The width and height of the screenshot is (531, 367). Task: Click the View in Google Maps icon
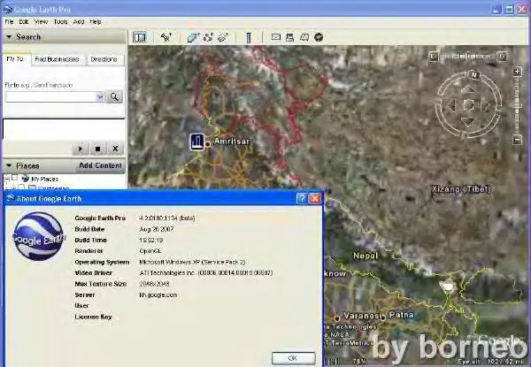(x=304, y=37)
